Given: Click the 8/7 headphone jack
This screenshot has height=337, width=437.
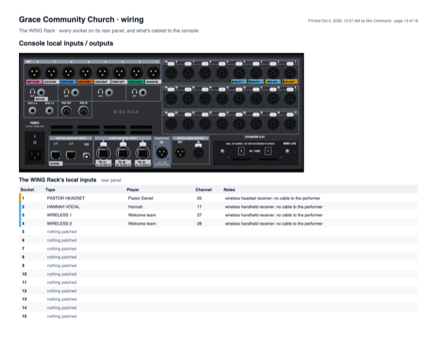Looking at the screenshot, I should pyautogui.click(x=41, y=92).
